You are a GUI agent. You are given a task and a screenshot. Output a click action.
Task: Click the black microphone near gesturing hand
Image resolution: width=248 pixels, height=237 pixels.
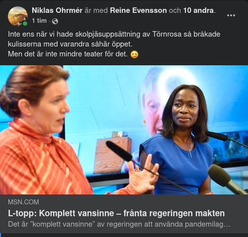[x=119, y=151]
